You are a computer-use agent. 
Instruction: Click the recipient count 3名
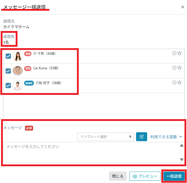click(6, 42)
